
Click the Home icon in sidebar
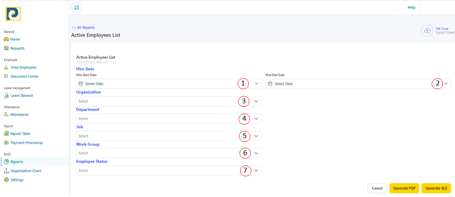pyautogui.click(x=6, y=39)
